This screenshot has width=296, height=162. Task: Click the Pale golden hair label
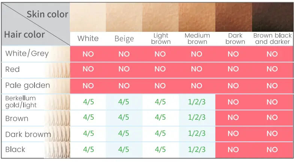pos(27,85)
